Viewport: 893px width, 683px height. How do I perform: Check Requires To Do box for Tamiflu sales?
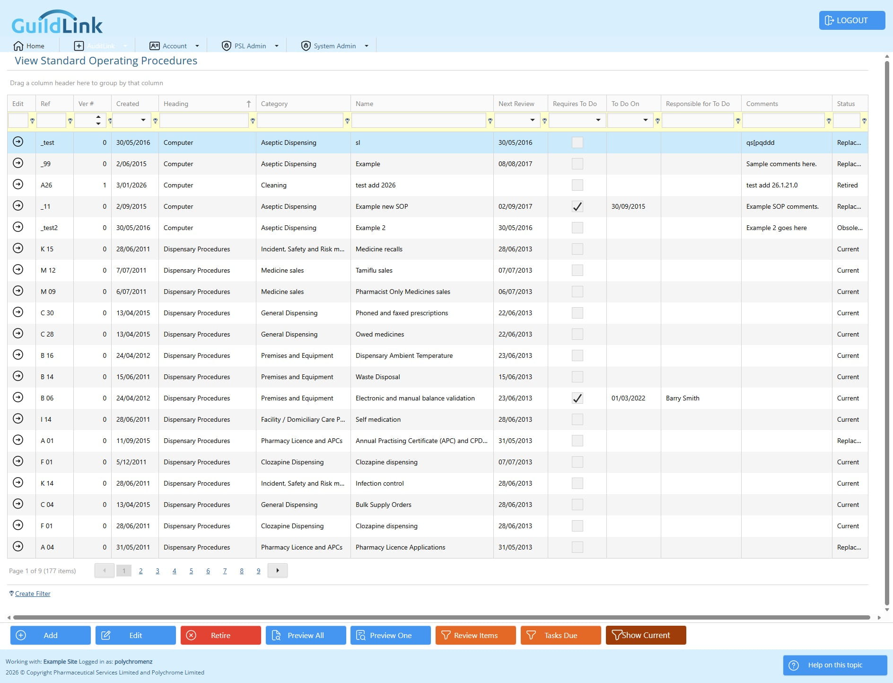click(577, 270)
